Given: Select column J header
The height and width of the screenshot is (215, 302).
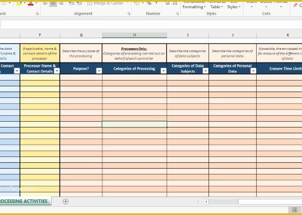Looking at the screenshot, I should [233, 35].
